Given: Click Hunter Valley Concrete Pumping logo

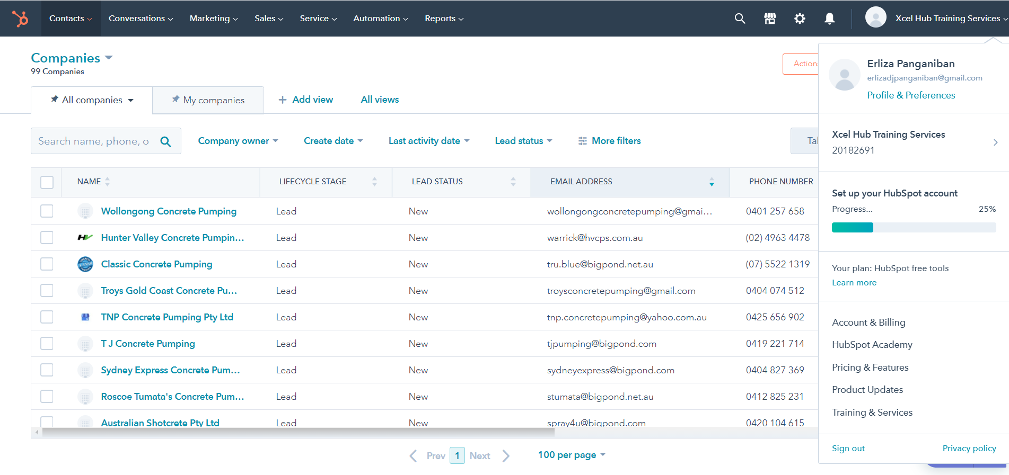Looking at the screenshot, I should (x=85, y=237).
